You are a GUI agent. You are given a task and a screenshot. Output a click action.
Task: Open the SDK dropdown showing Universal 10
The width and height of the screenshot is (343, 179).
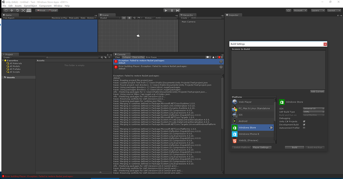point(313,109)
